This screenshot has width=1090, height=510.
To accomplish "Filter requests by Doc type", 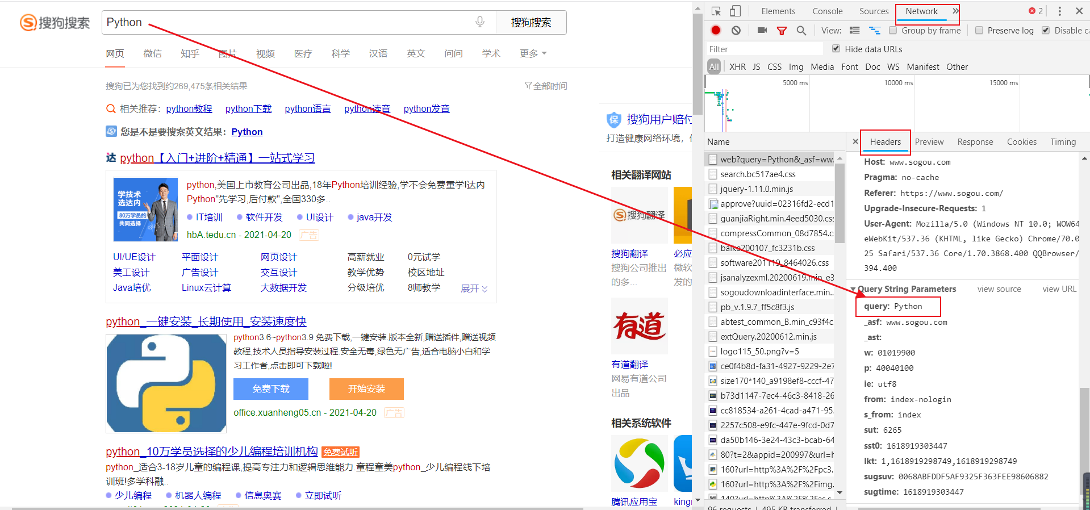I will (873, 67).
